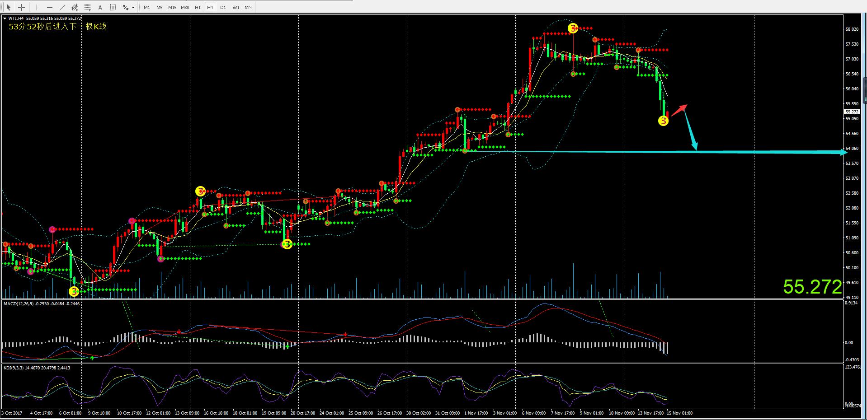This screenshot has height=420, width=867.
Task: Click the 10 Oct 17:00 time label
Action: pos(129,413)
